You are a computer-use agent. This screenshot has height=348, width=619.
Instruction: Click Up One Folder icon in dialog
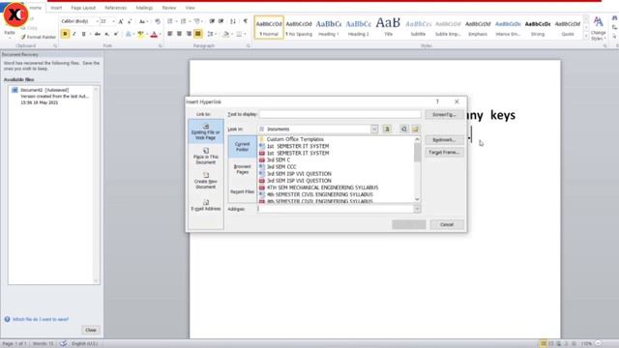pos(387,129)
